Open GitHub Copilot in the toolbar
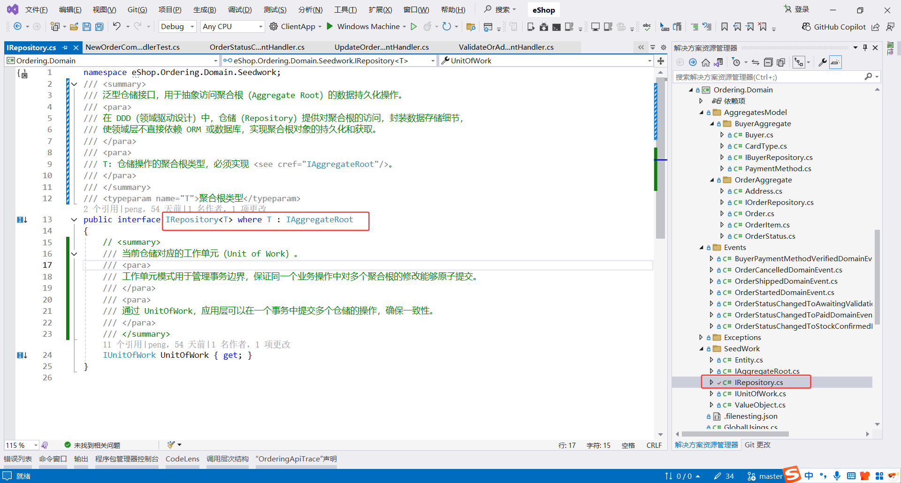 click(833, 27)
